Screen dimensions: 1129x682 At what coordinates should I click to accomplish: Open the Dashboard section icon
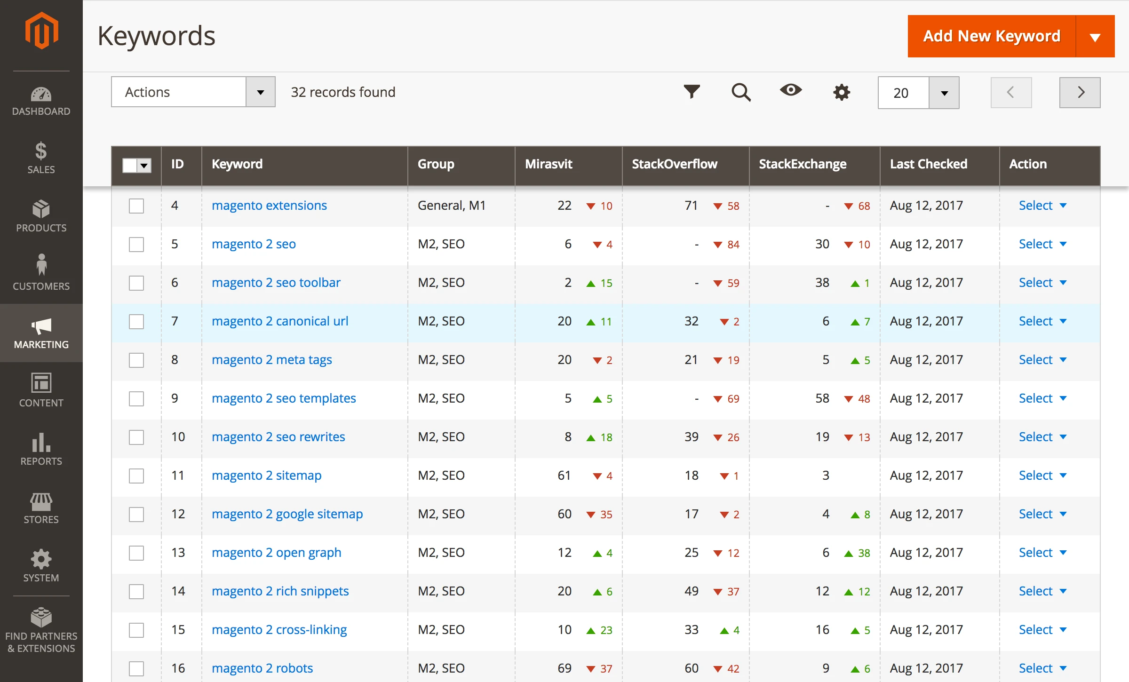coord(41,95)
